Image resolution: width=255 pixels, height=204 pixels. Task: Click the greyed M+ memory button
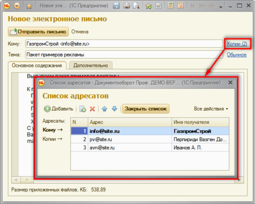pyautogui.click(x=202, y=6)
